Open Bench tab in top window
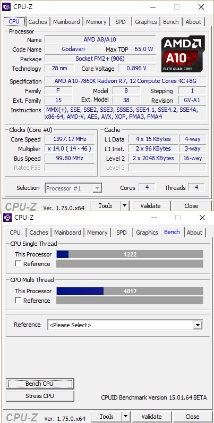The height and width of the screenshot is (423, 214). pyautogui.click(x=171, y=22)
